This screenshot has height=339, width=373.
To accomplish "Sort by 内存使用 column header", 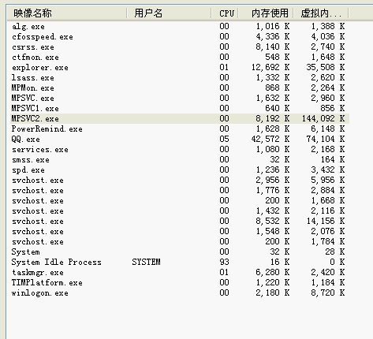I will [x=266, y=13].
